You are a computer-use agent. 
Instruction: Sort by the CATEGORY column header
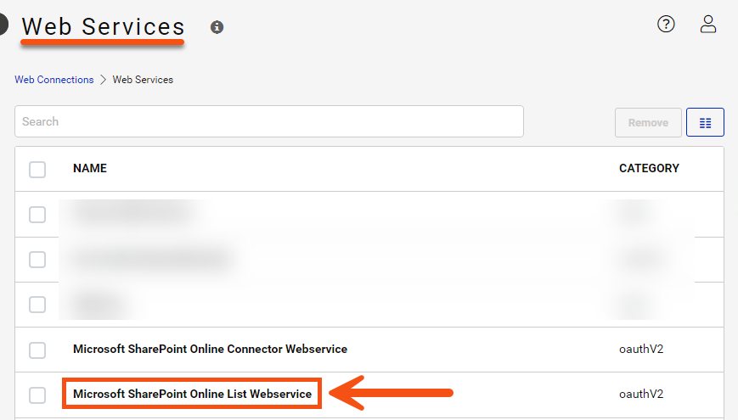coord(649,169)
